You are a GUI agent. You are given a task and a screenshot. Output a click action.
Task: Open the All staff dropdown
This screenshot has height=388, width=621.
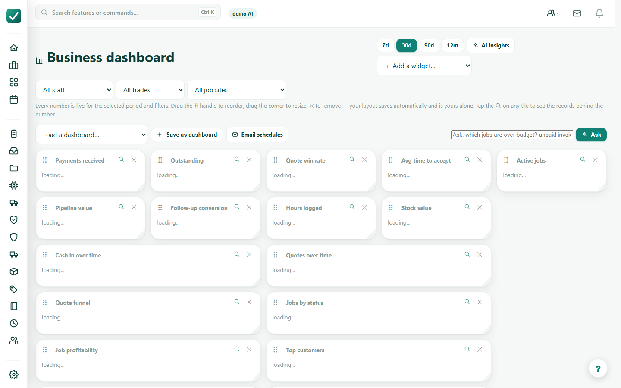(x=74, y=90)
